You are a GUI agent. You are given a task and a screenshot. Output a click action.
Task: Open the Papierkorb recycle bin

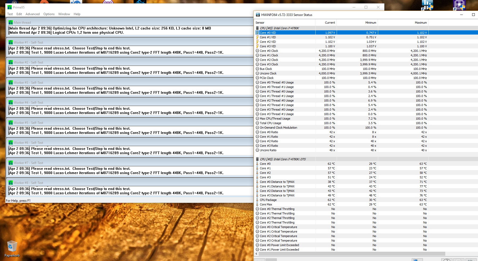[11, 246]
